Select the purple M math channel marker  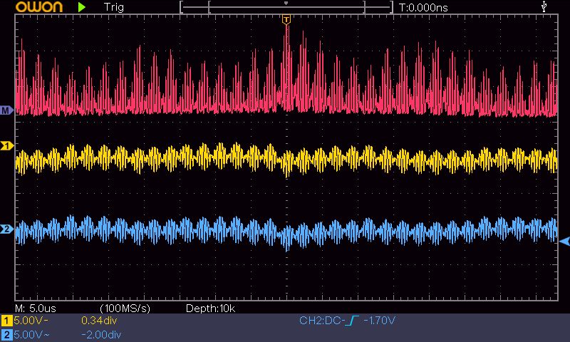(x=6, y=110)
